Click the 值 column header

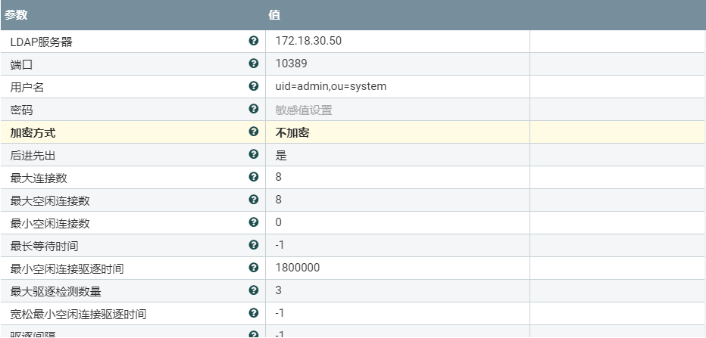[x=274, y=14]
